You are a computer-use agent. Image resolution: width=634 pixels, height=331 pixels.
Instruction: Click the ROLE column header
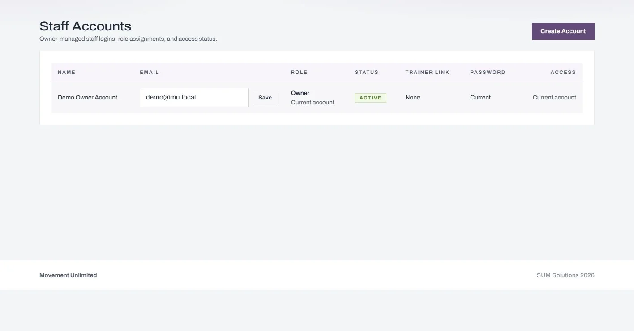299,72
